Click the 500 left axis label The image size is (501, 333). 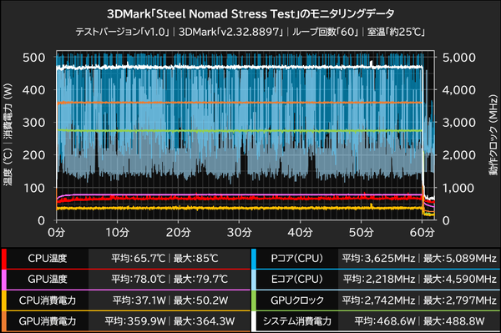coord(34,58)
